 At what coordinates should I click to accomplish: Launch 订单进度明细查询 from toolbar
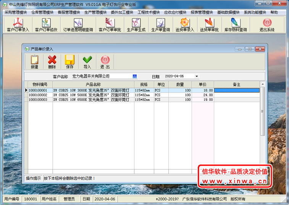(x=78, y=25)
